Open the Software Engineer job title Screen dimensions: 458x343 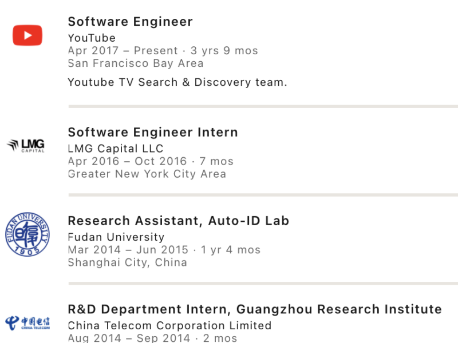(130, 22)
